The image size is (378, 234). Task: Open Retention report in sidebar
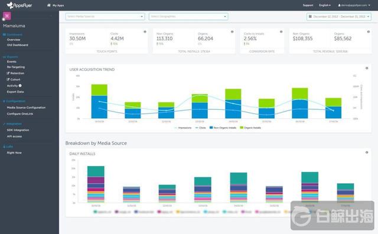click(15, 73)
